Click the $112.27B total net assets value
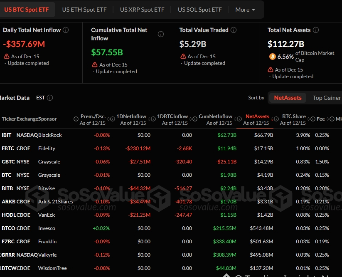The image size is (342, 277). pyautogui.click(x=286, y=44)
